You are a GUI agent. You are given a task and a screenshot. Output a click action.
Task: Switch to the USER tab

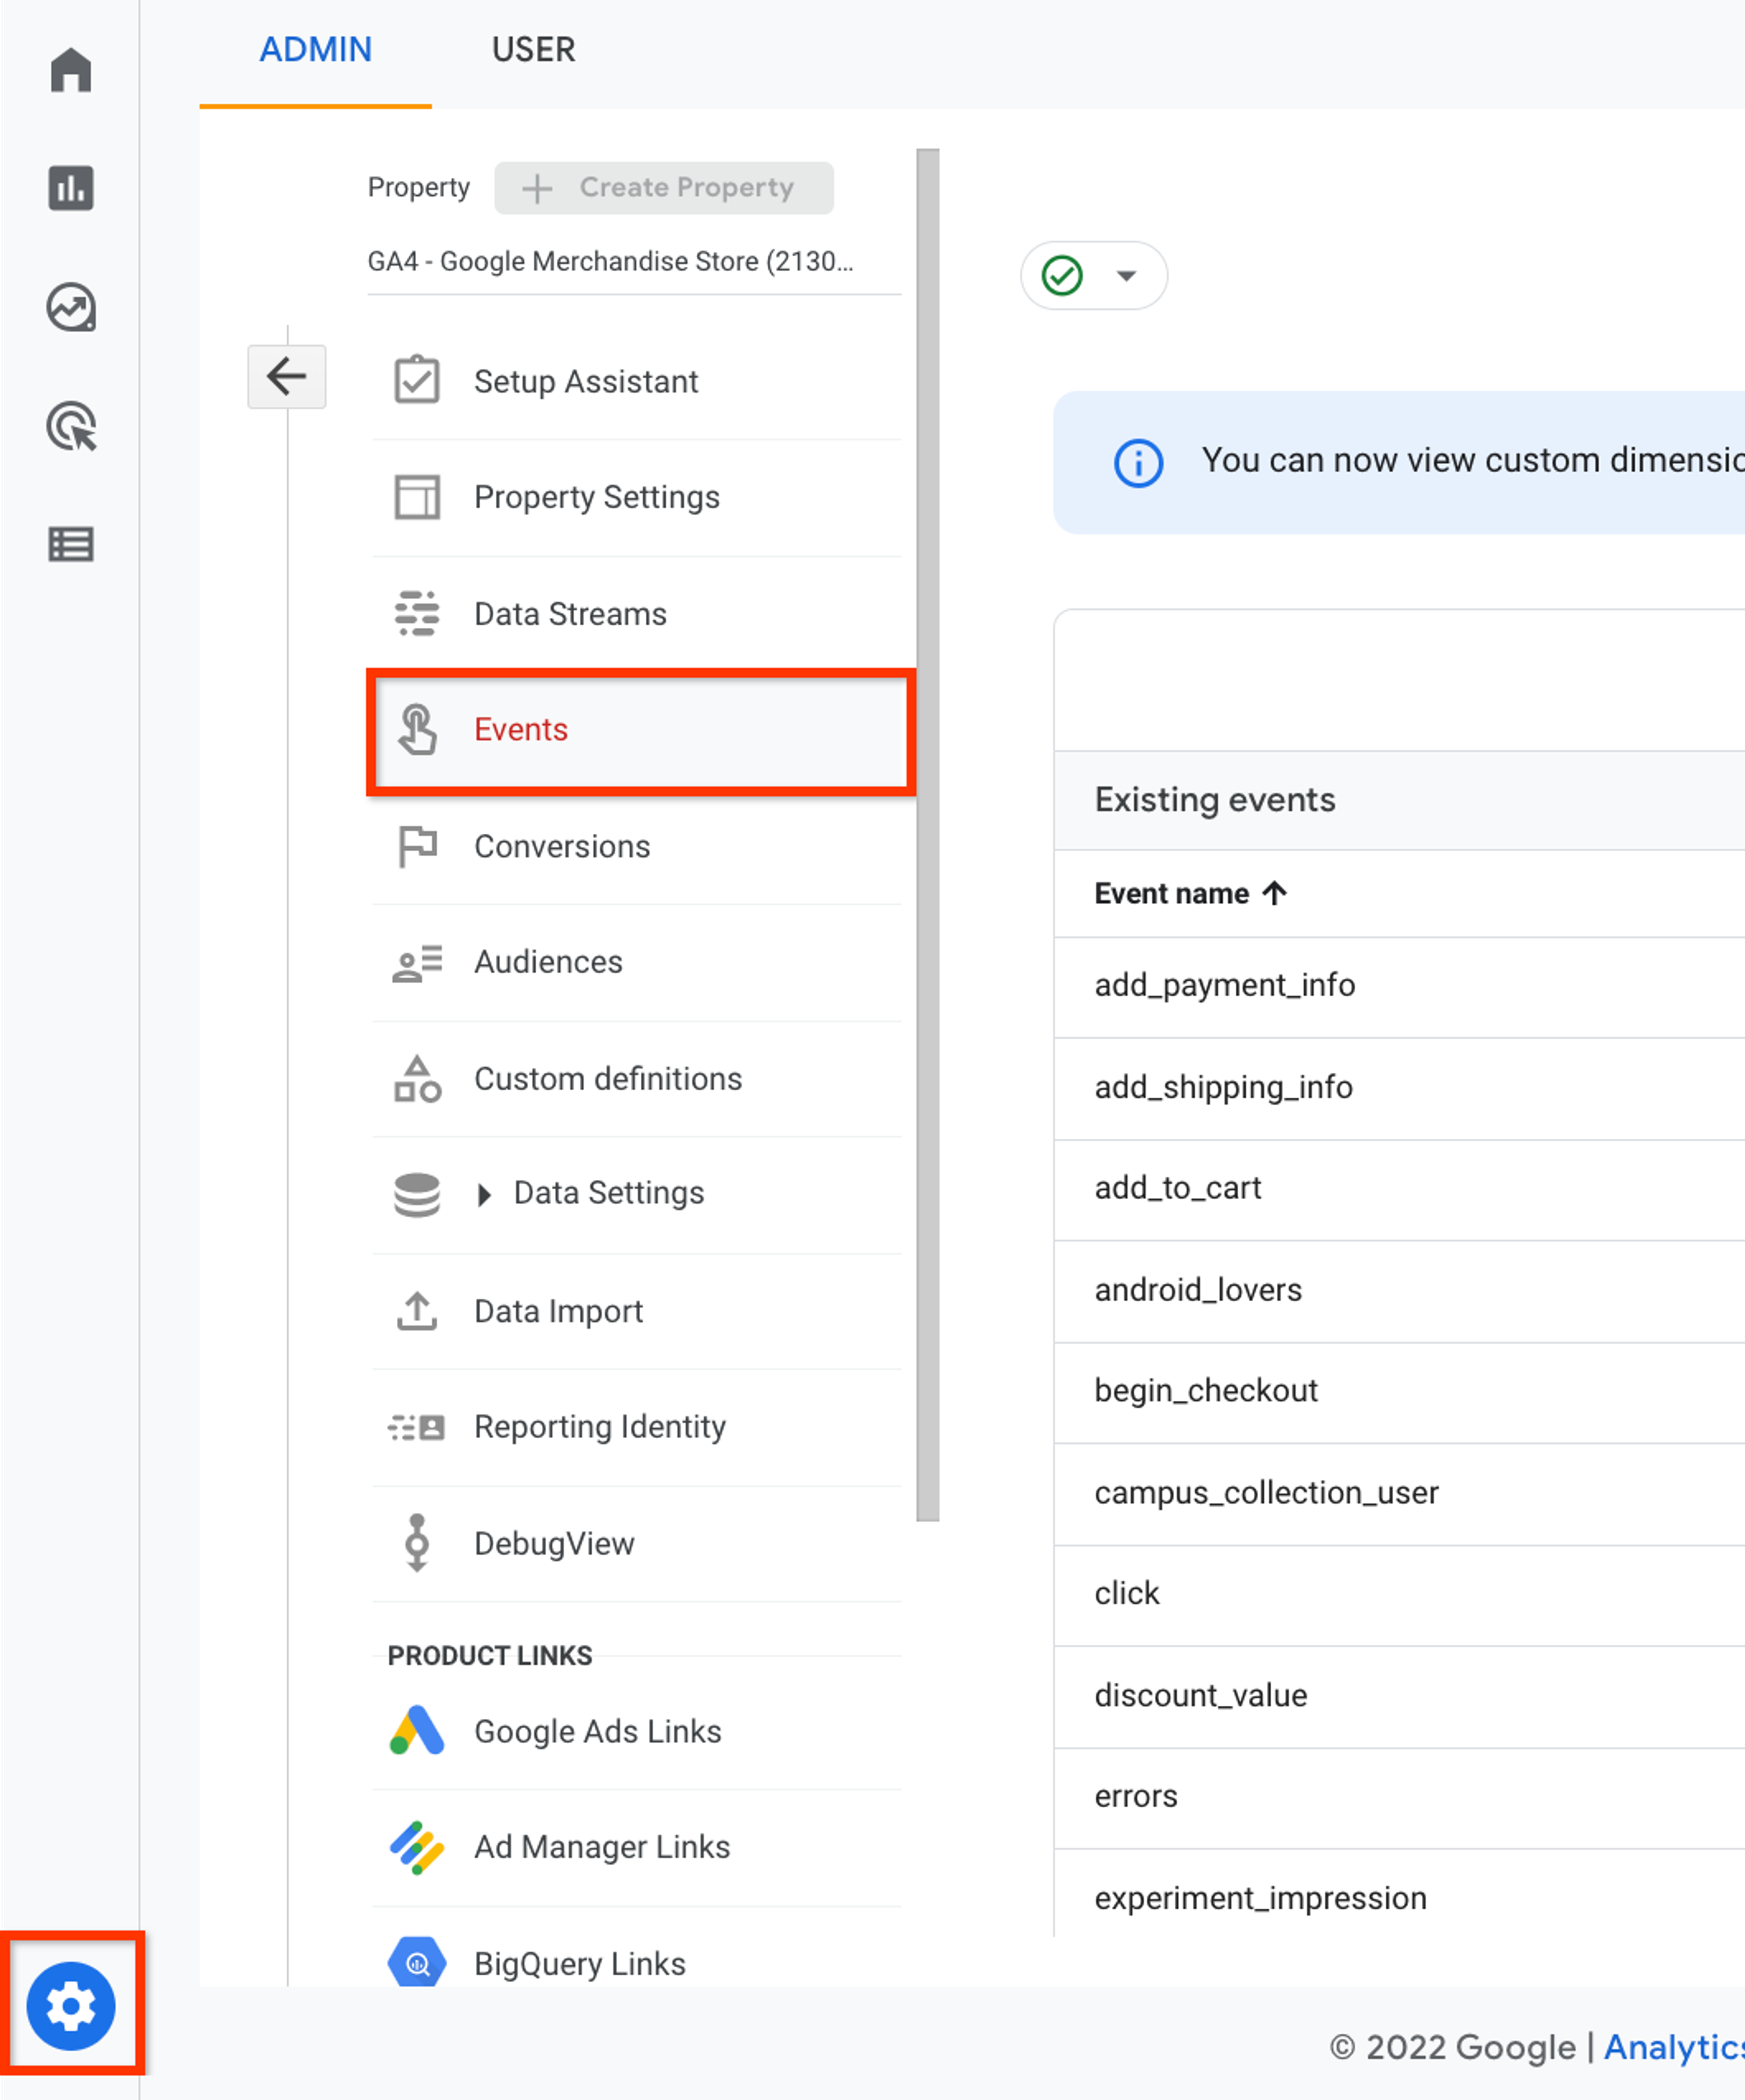[533, 50]
